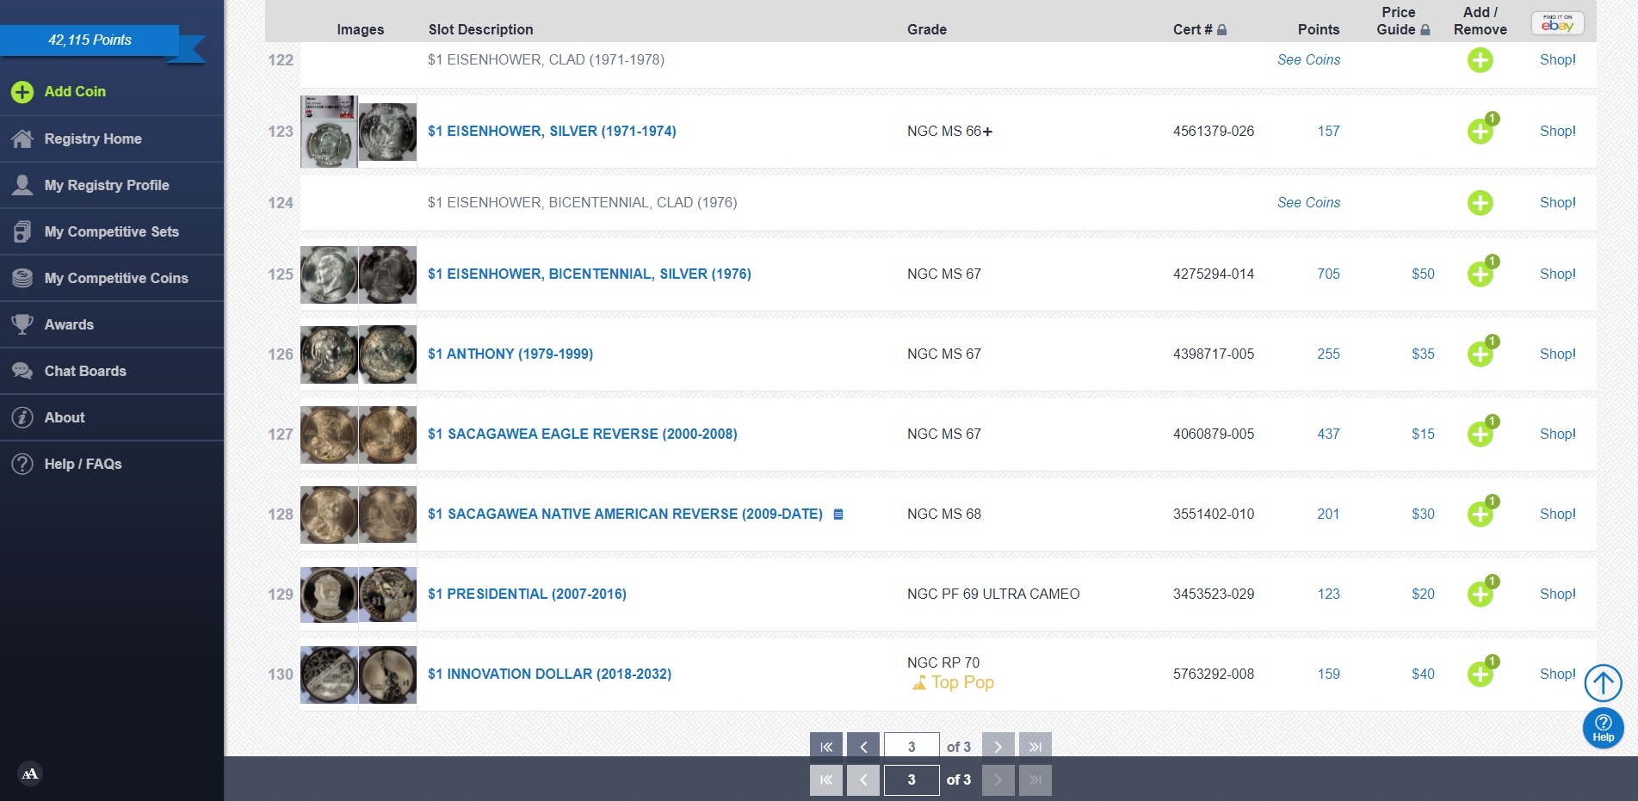Go to first page in upper pager

click(826, 745)
